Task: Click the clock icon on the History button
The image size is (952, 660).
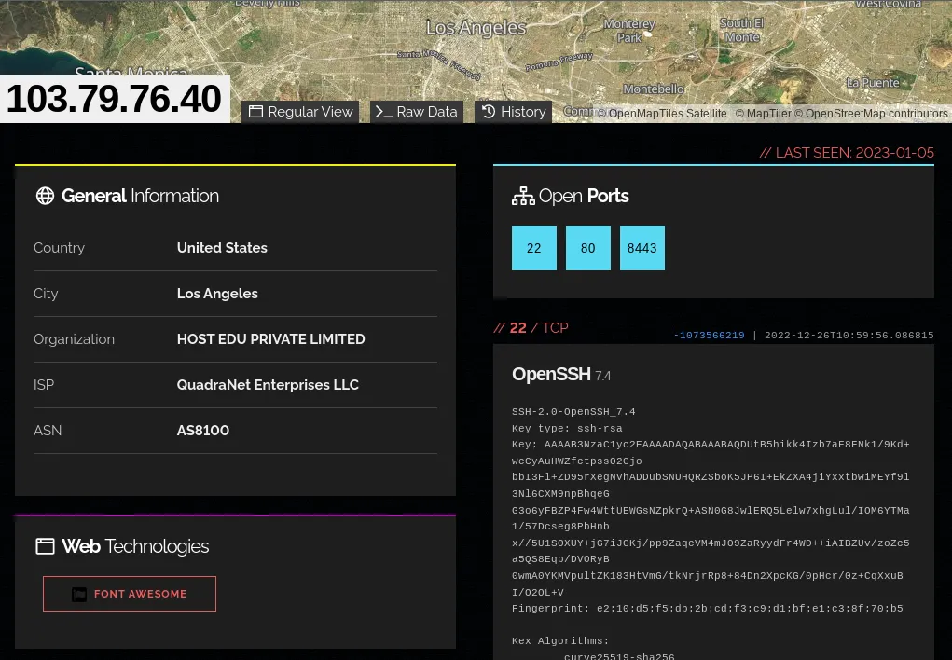Action: [x=489, y=111]
